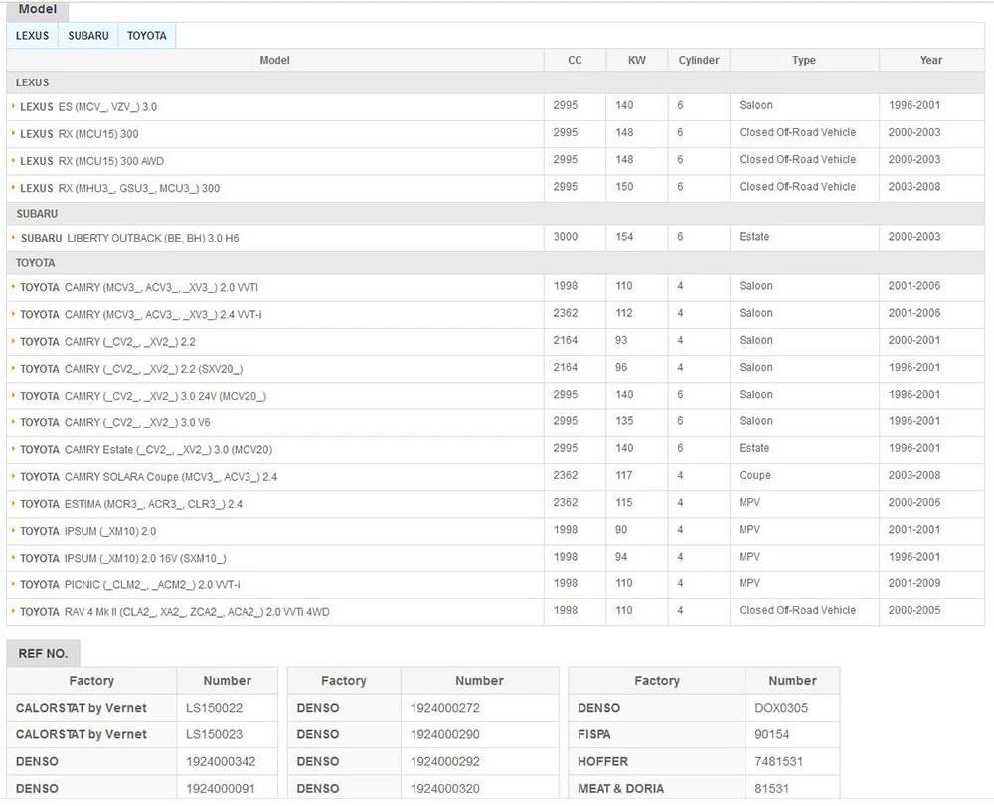The width and height of the screenshot is (994, 806).
Task: Select the LEXUS group heading row
Action: click(x=496, y=83)
